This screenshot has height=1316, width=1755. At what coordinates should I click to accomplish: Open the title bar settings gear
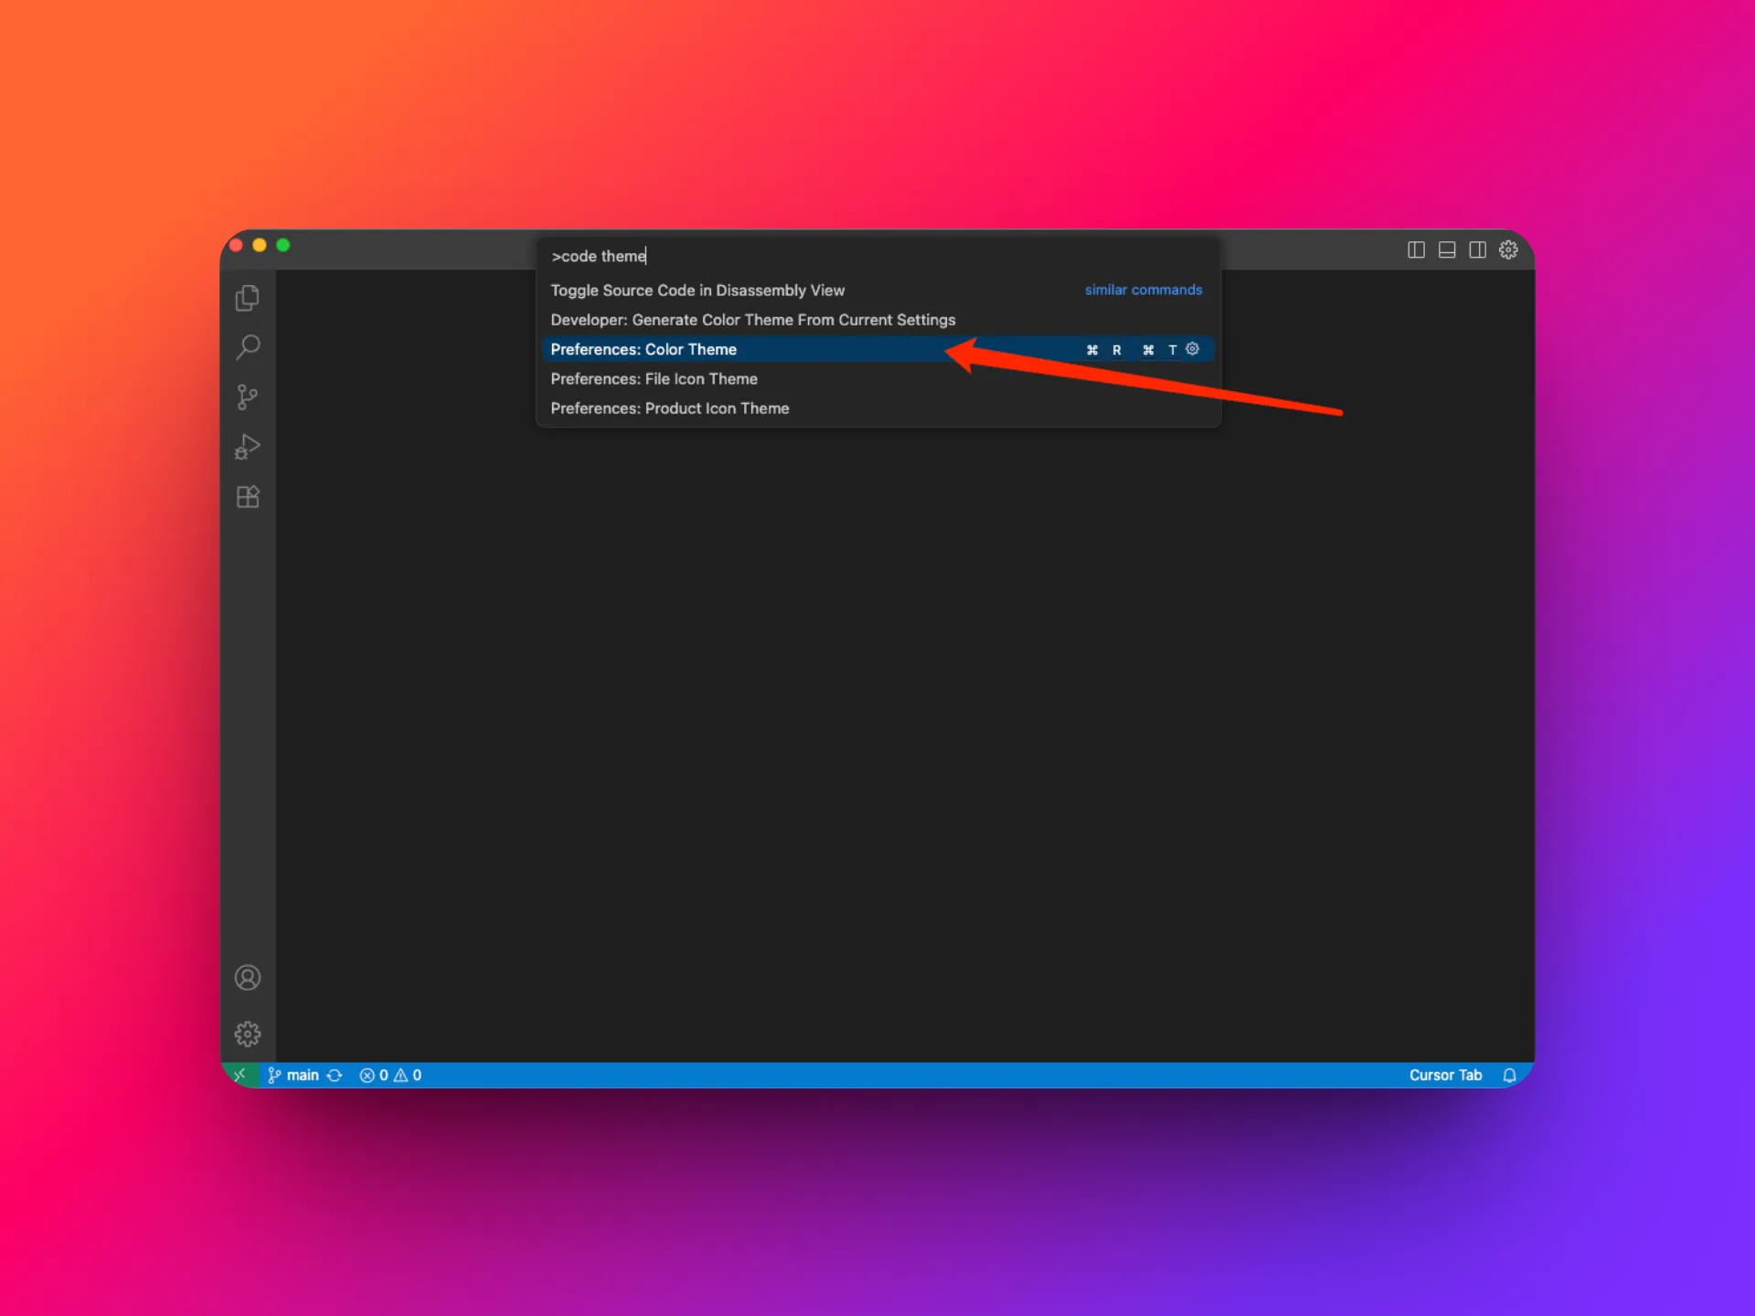(1508, 249)
